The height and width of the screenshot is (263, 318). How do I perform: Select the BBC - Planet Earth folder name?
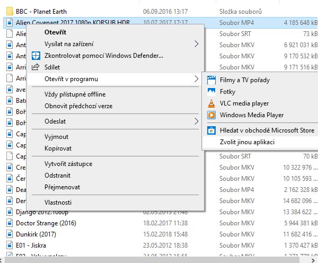click(x=41, y=12)
